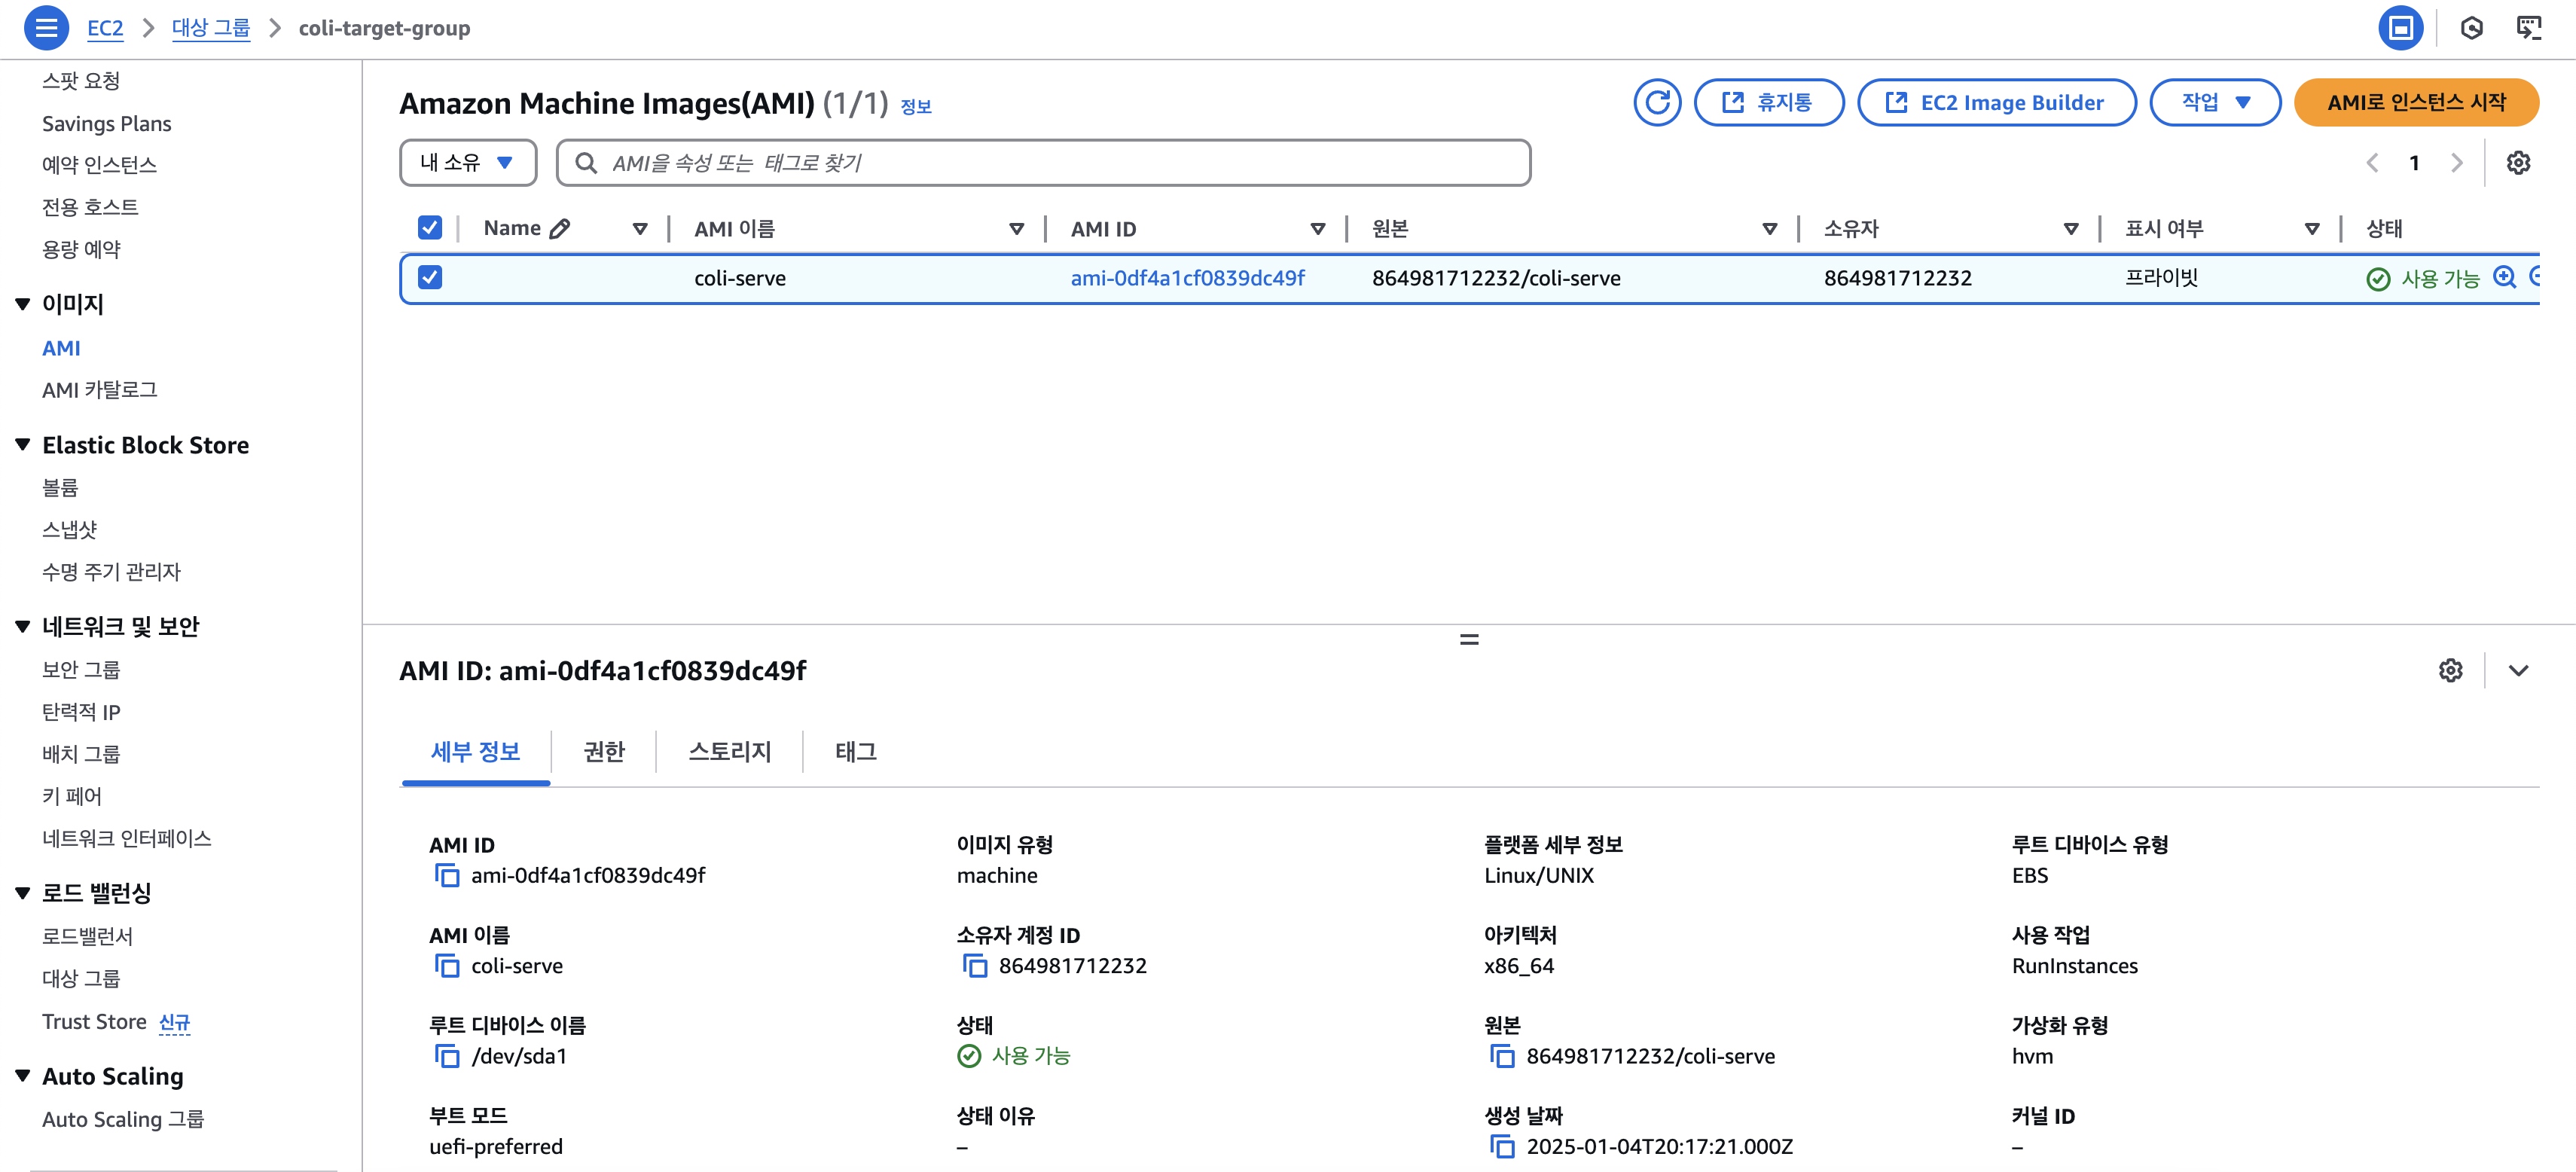
Task: Click search magnifier icon in filter box
Action: (x=586, y=162)
